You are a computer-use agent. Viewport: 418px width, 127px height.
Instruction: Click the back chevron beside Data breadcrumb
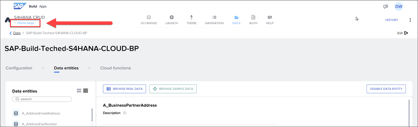(11, 33)
